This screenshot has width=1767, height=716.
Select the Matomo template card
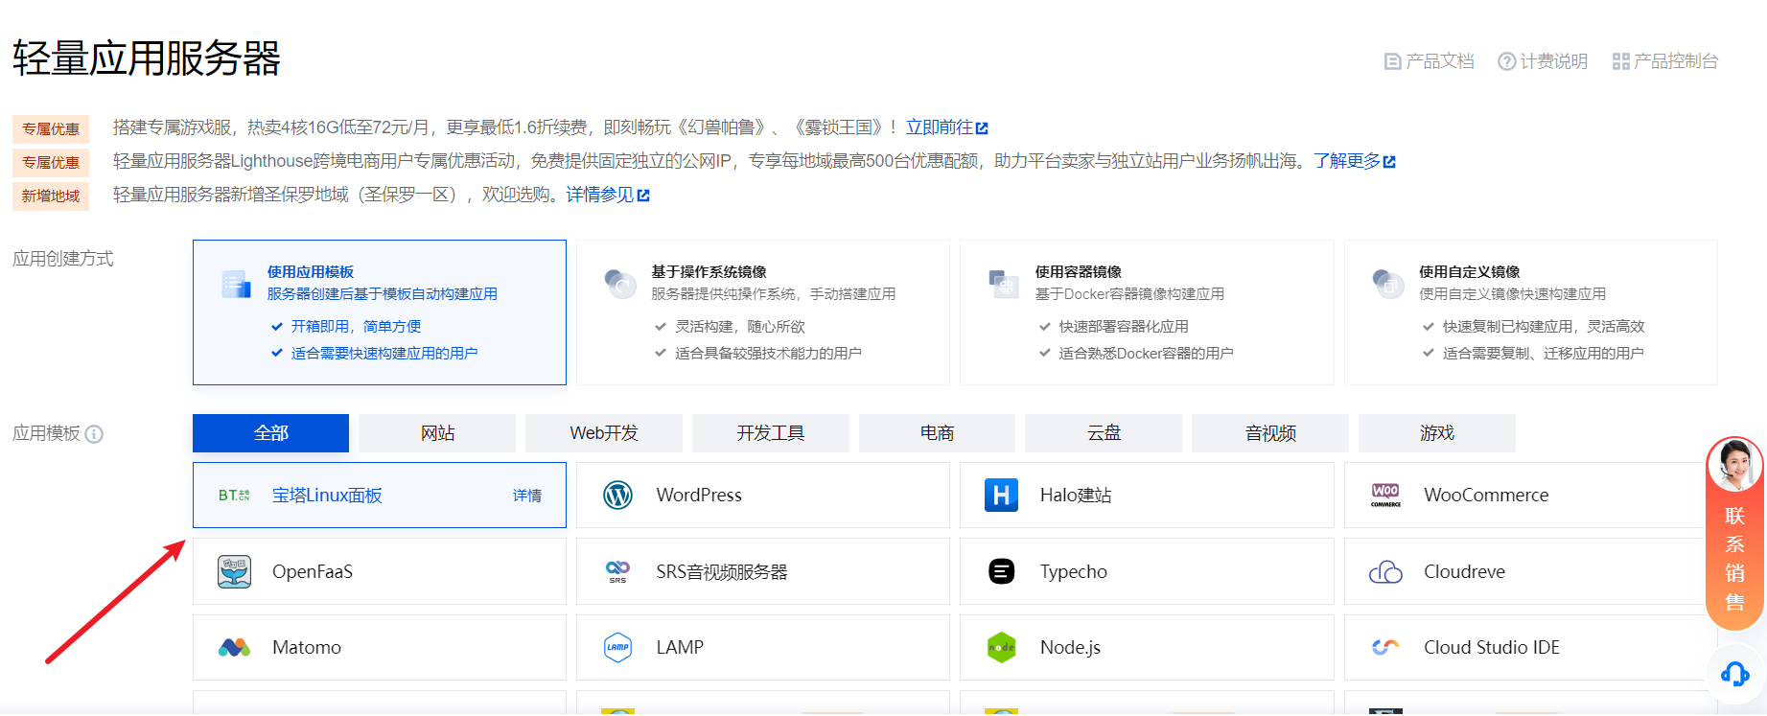tap(380, 648)
